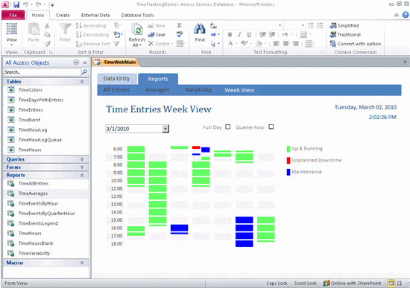Click the Undo icon in quick access toolbar
This screenshot has height=288, width=410.
[x=25, y=4]
